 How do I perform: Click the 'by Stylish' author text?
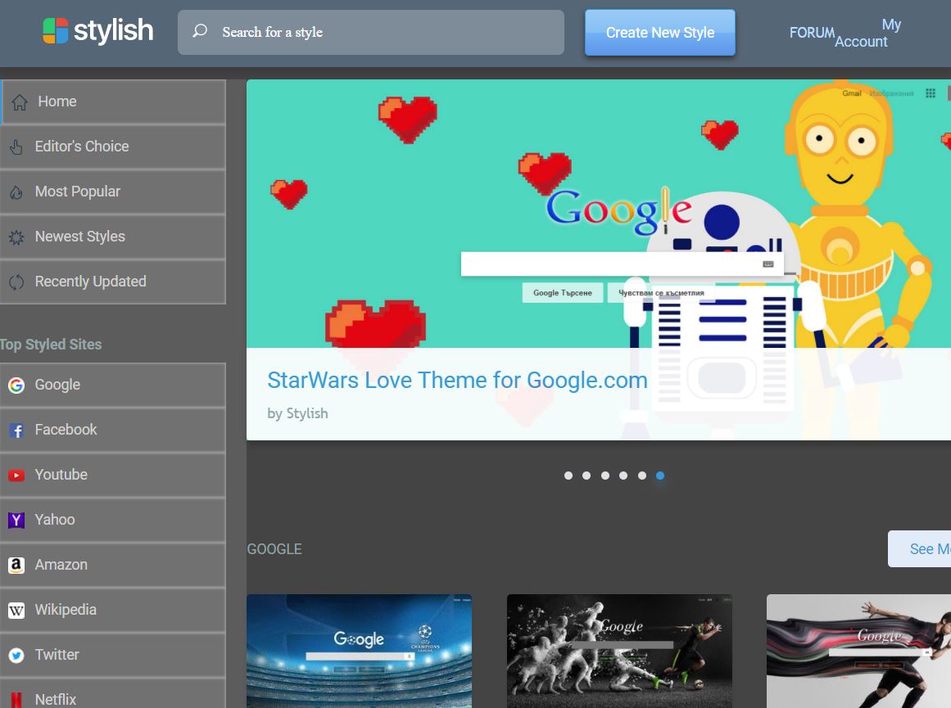(x=297, y=413)
